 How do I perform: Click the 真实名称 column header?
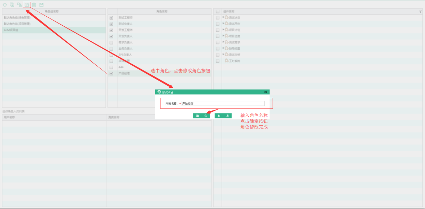coord(159,117)
